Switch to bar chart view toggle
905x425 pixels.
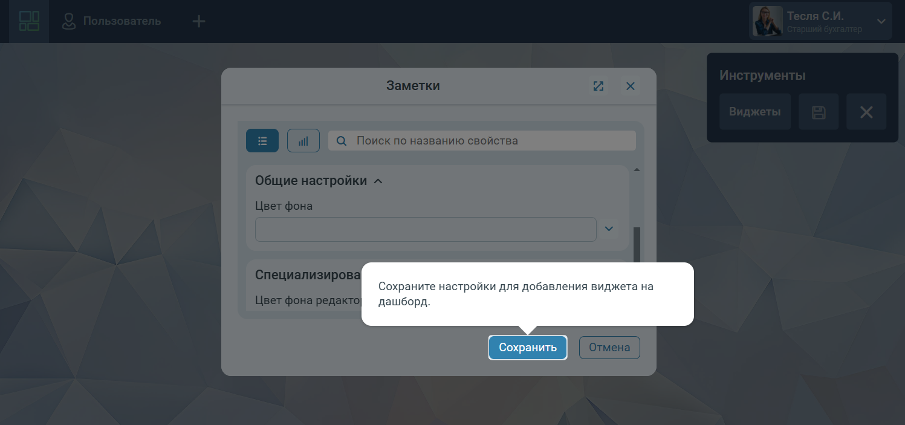303,141
